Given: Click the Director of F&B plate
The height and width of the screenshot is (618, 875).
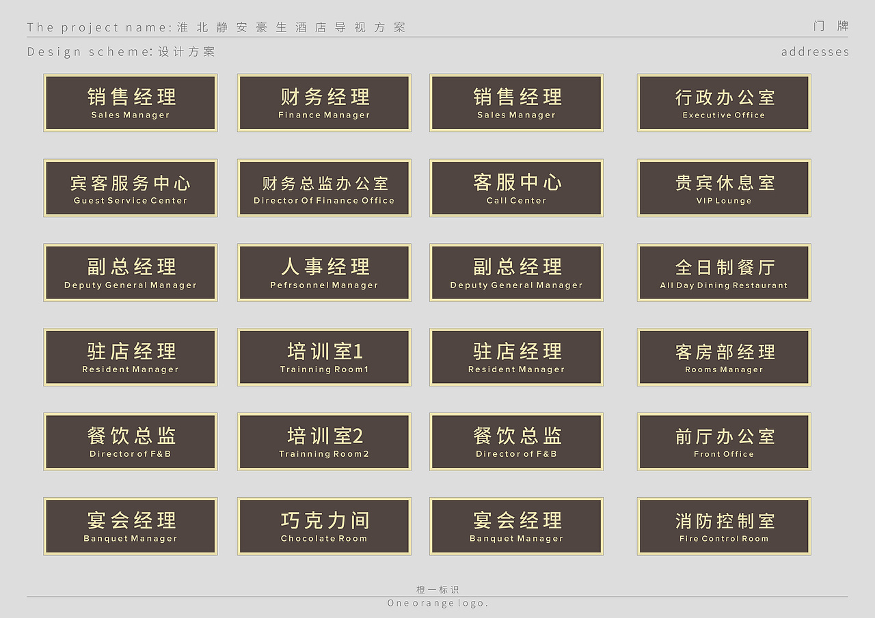Looking at the screenshot, I should (x=130, y=441).
